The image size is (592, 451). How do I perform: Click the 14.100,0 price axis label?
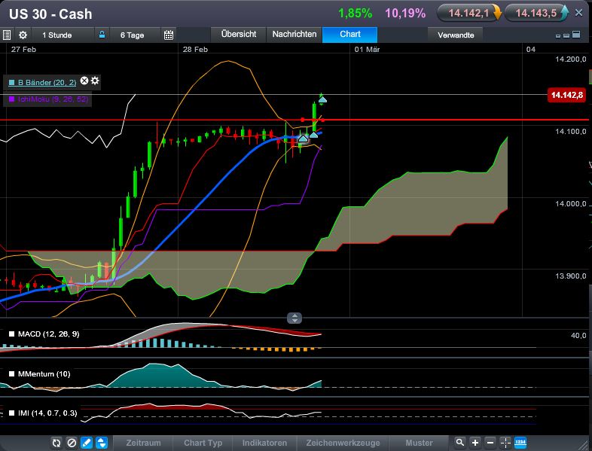570,131
